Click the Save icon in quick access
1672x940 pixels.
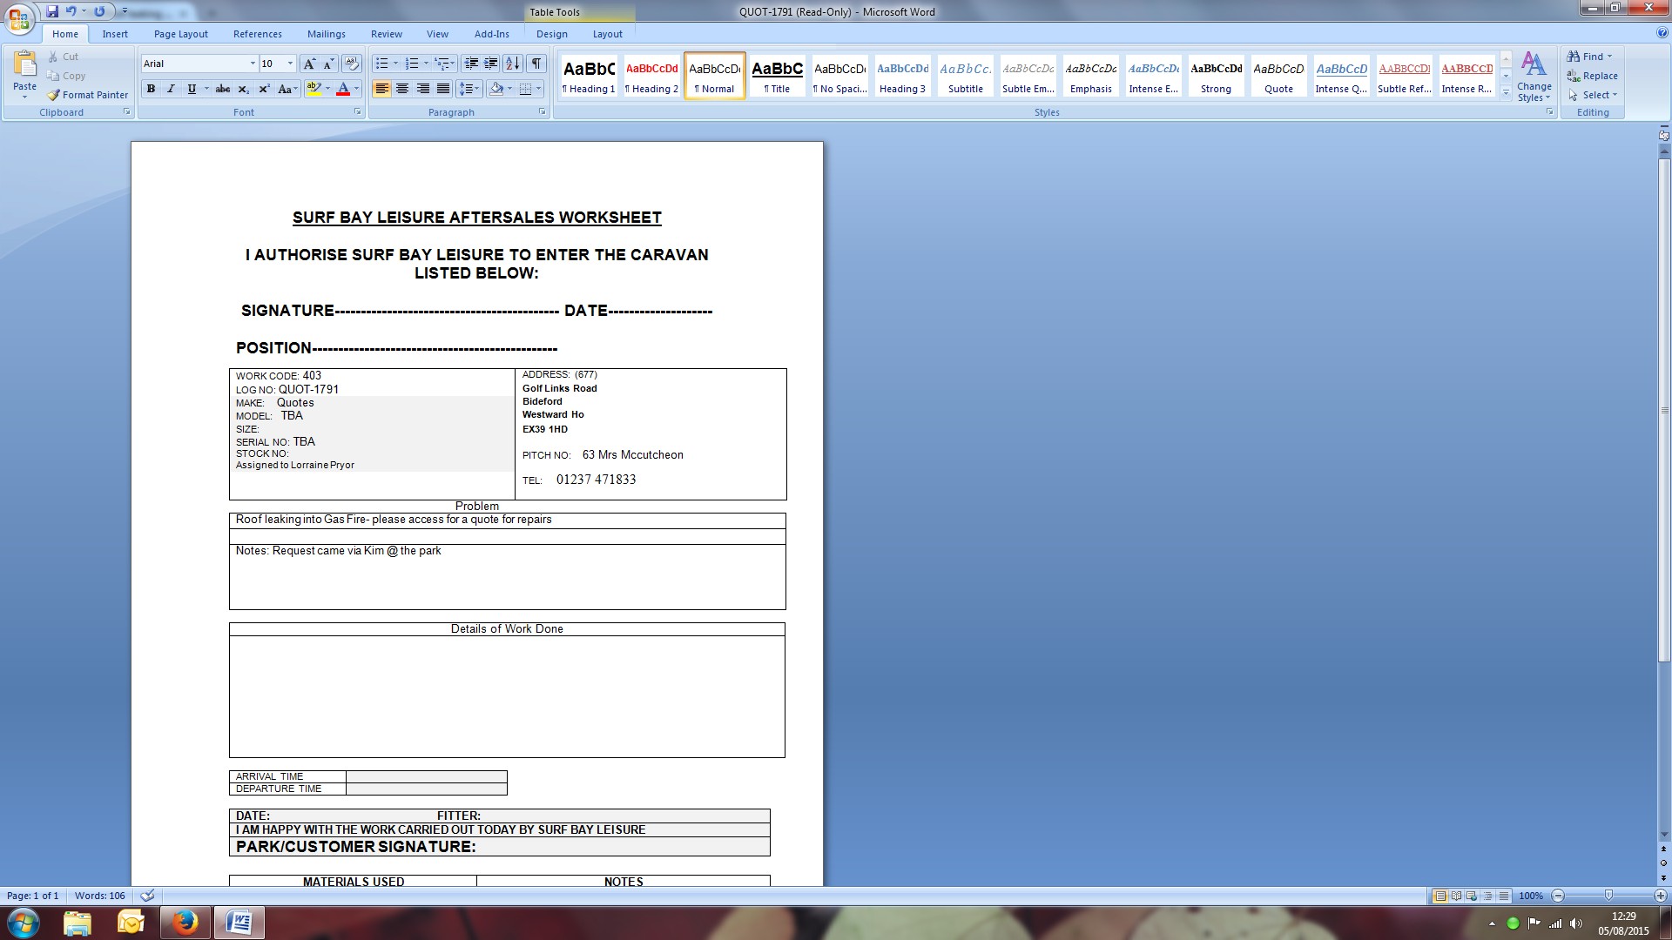[52, 11]
